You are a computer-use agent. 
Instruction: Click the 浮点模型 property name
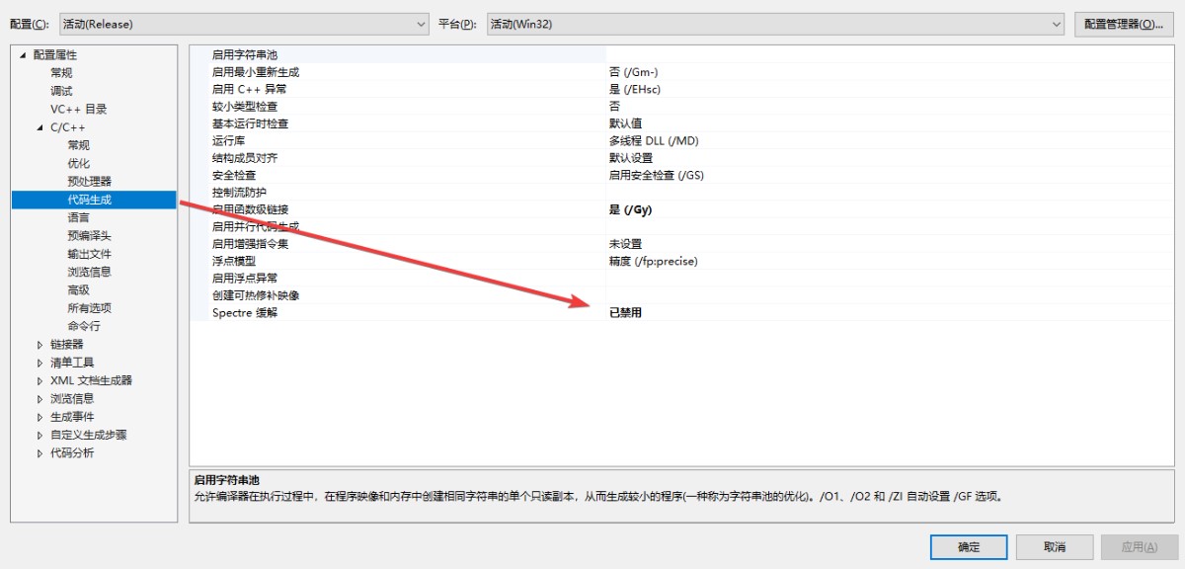[234, 261]
